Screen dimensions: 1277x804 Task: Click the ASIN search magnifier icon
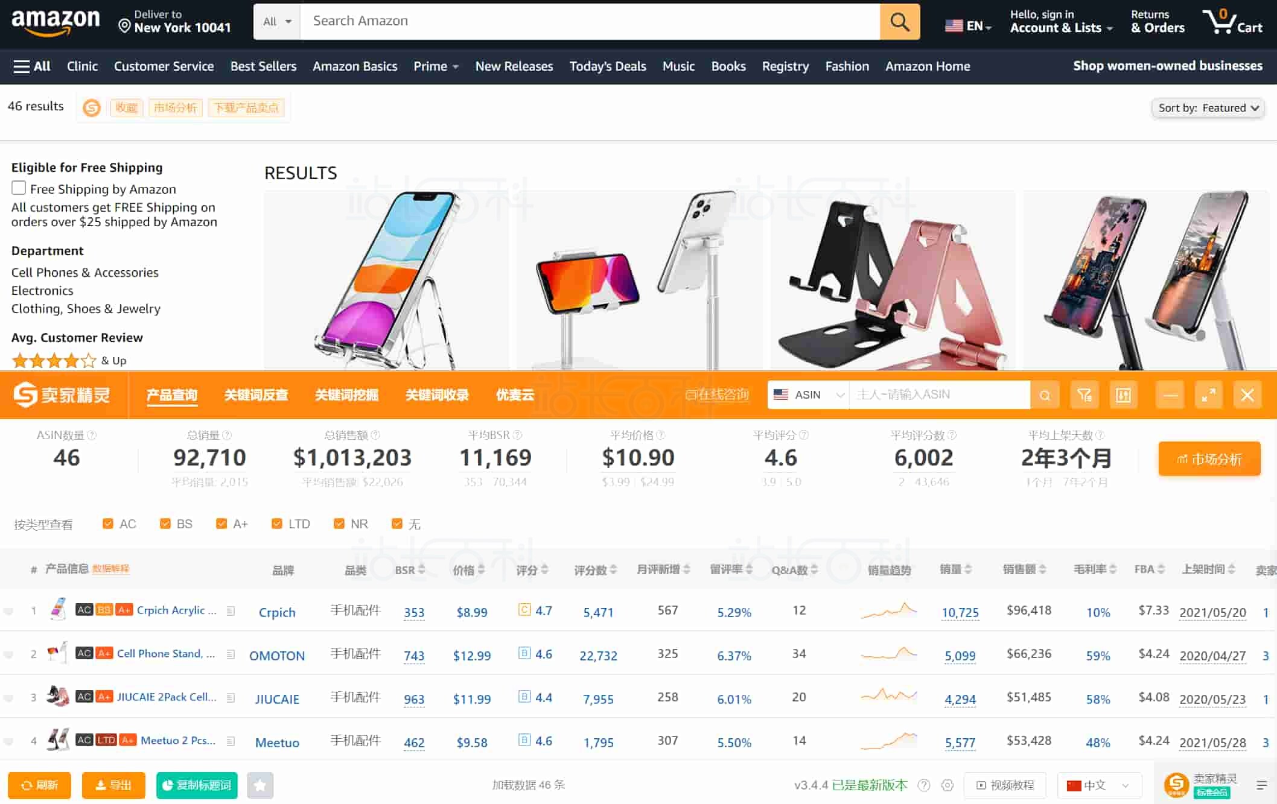(1045, 395)
